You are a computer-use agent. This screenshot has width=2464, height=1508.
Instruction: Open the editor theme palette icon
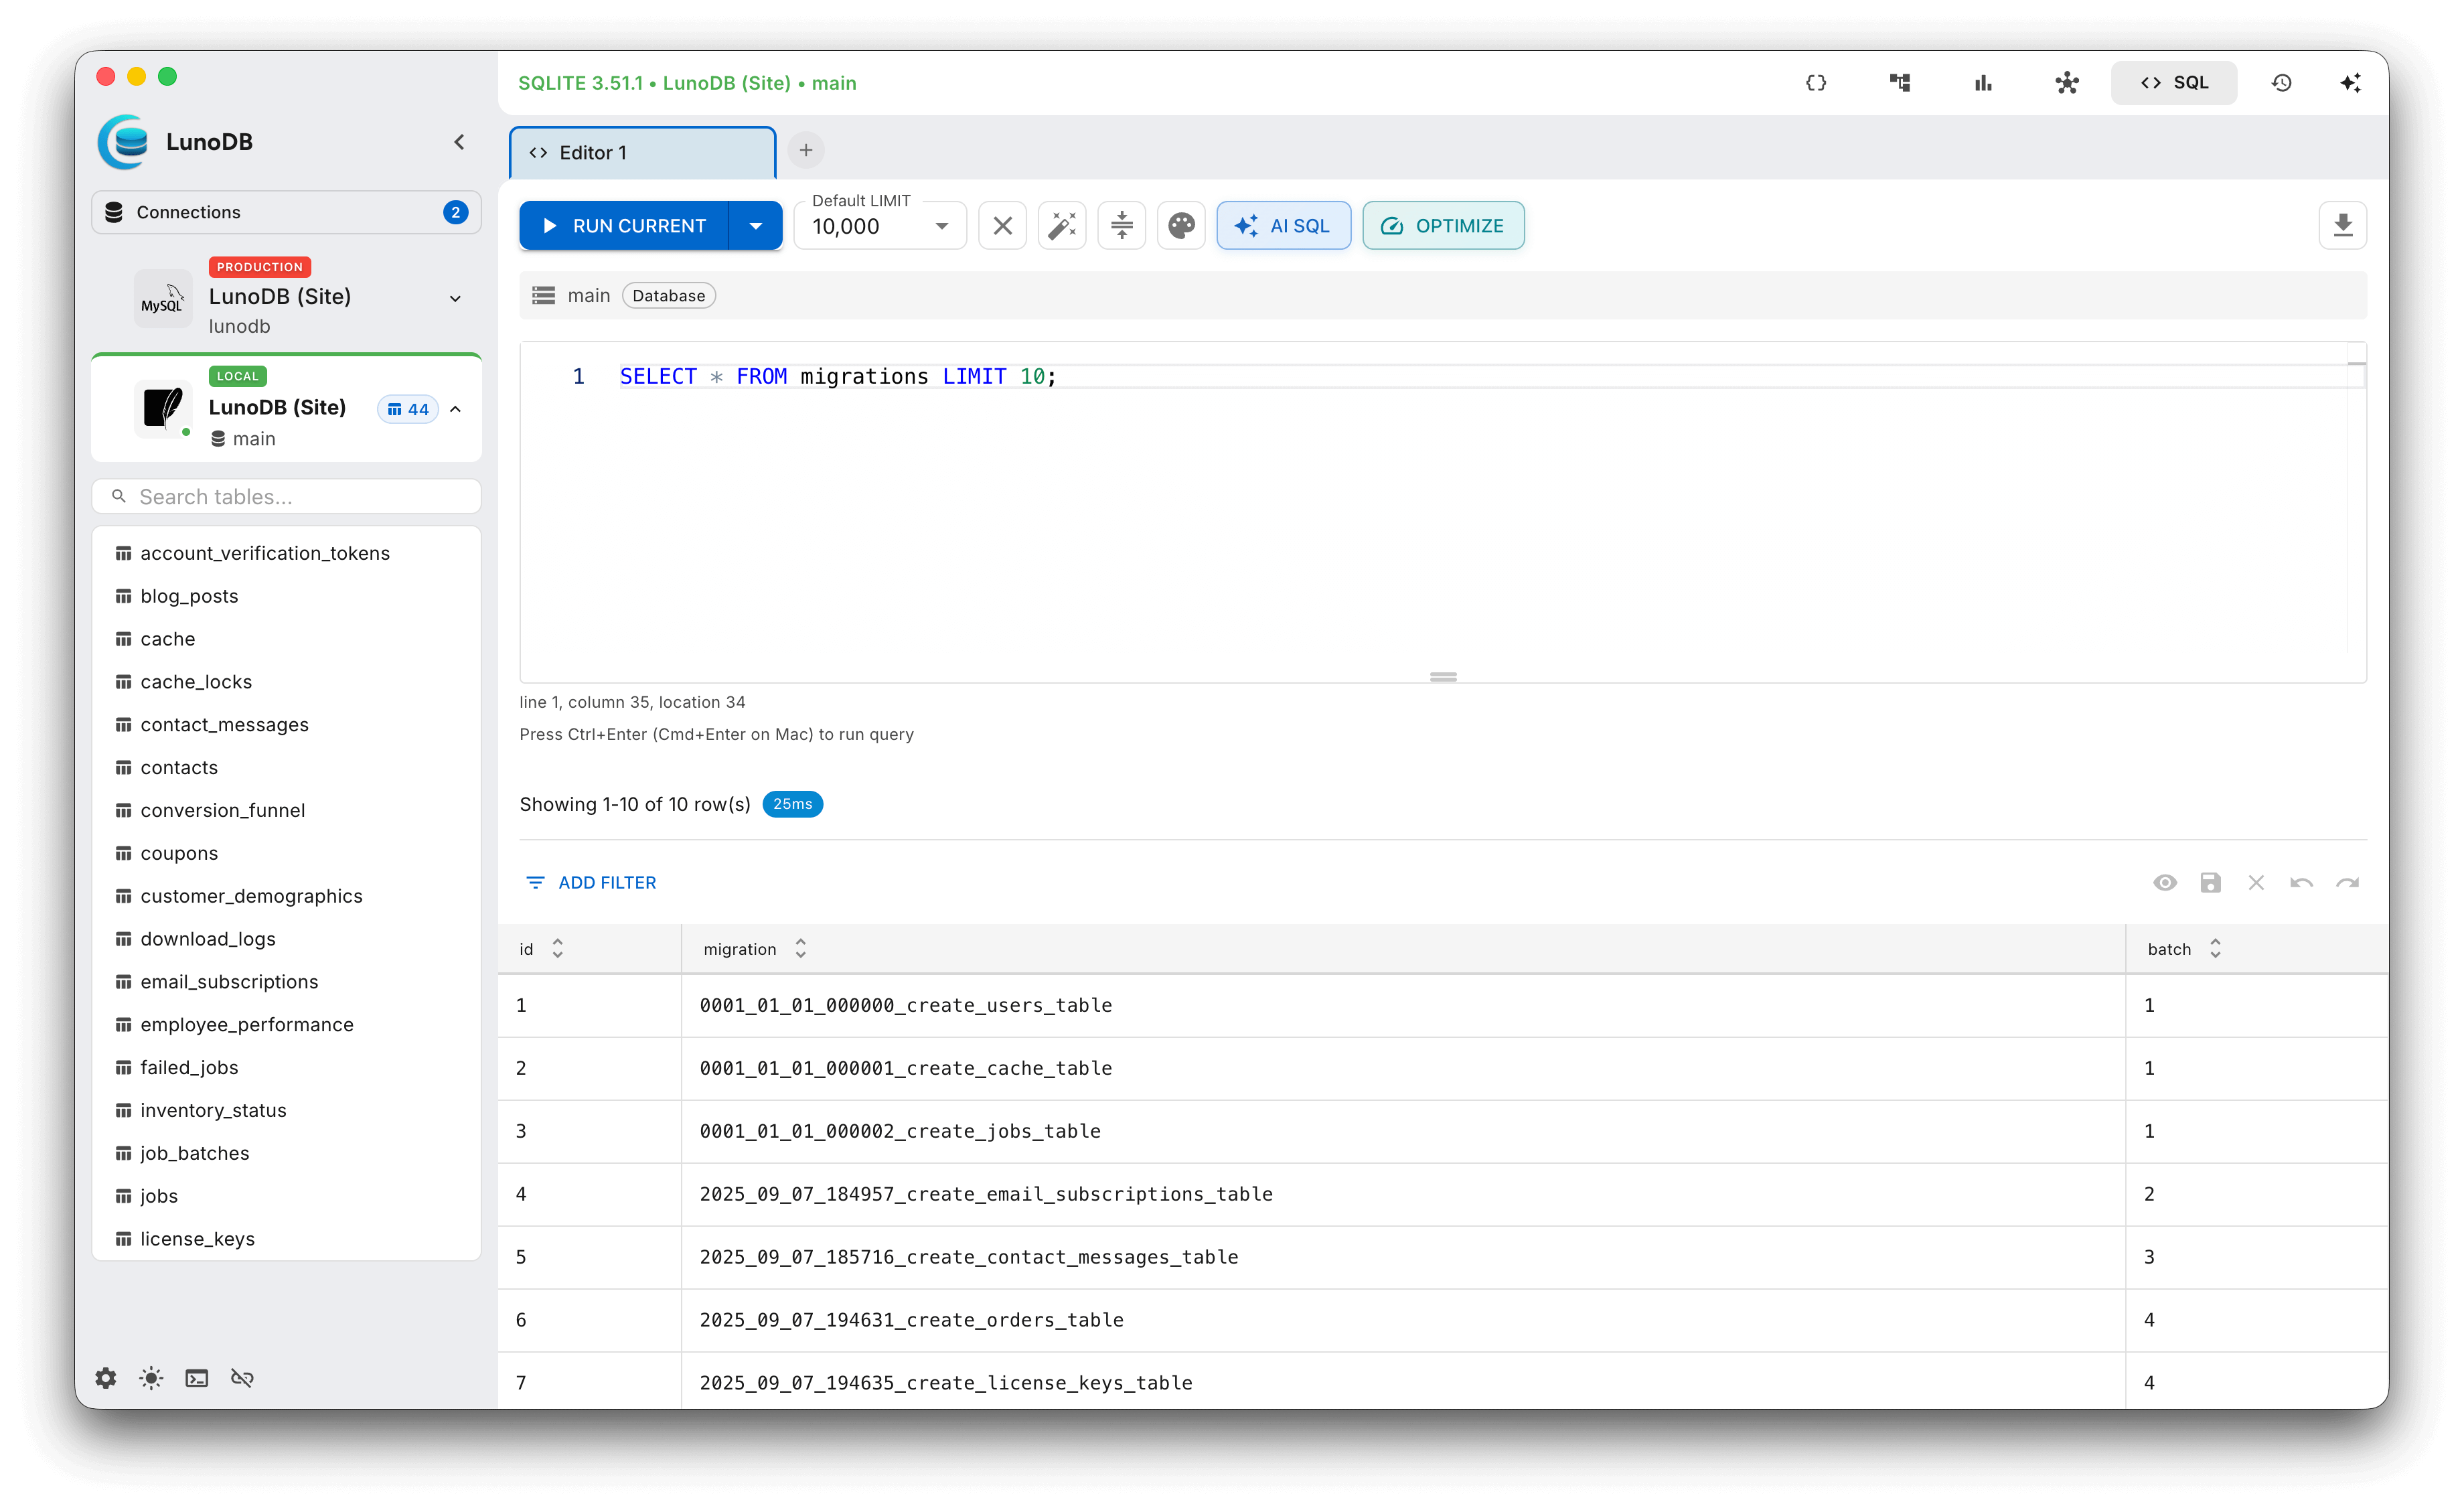click(1181, 226)
